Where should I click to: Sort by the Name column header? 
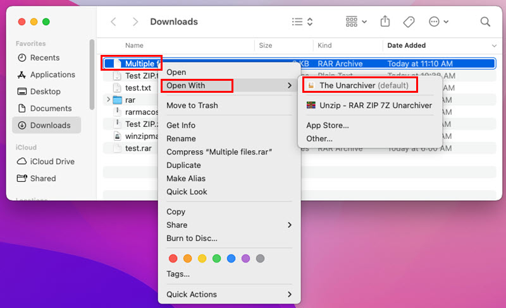click(134, 45)
